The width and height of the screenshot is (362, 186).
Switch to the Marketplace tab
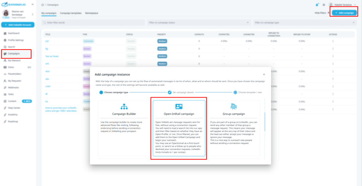click(x=92, y=13)
